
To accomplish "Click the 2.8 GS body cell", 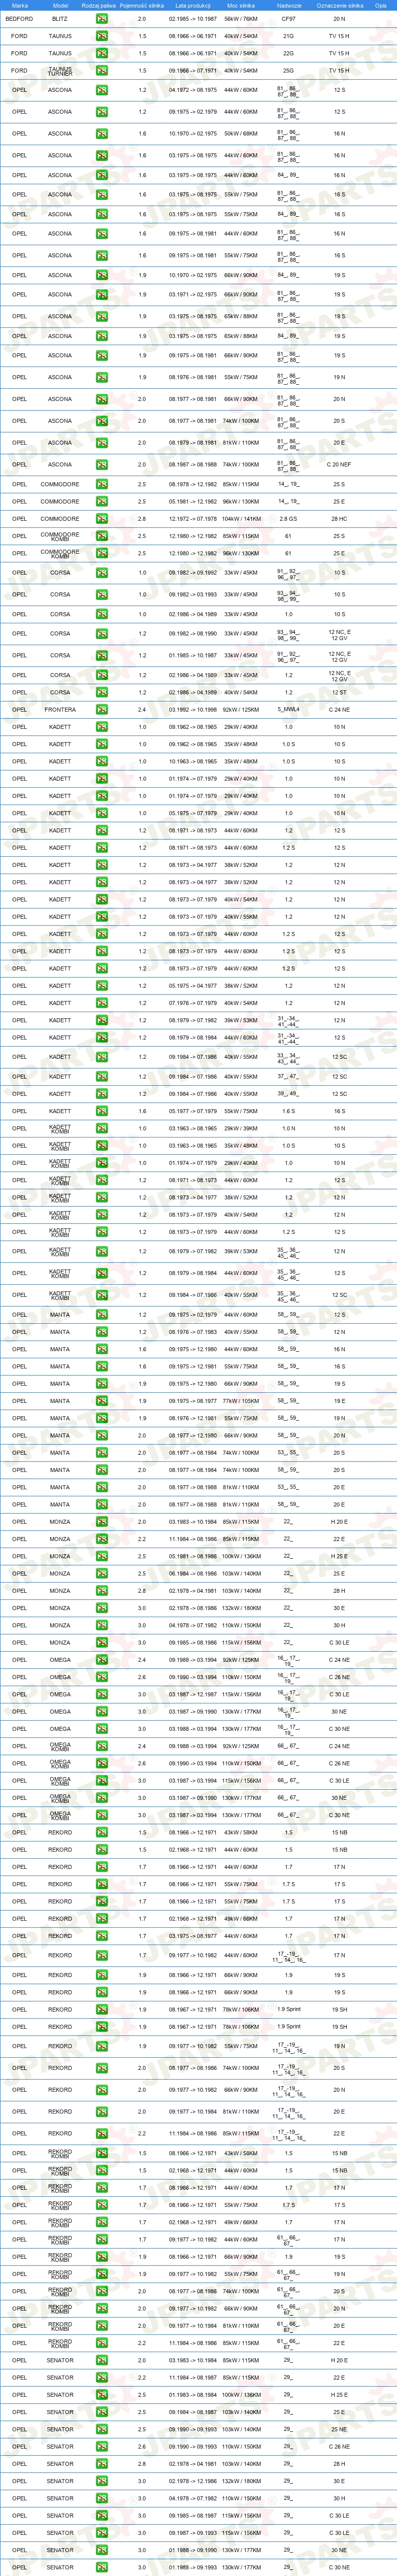I will point(289,519).
